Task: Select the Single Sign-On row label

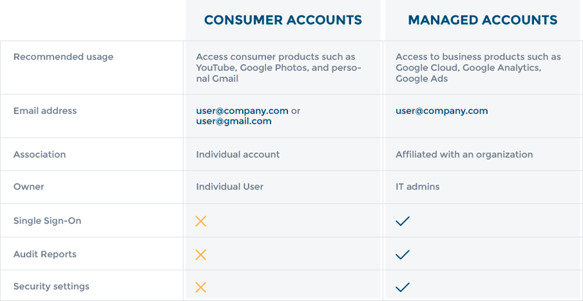Action: pyautogui.click(x=47, y=221)
